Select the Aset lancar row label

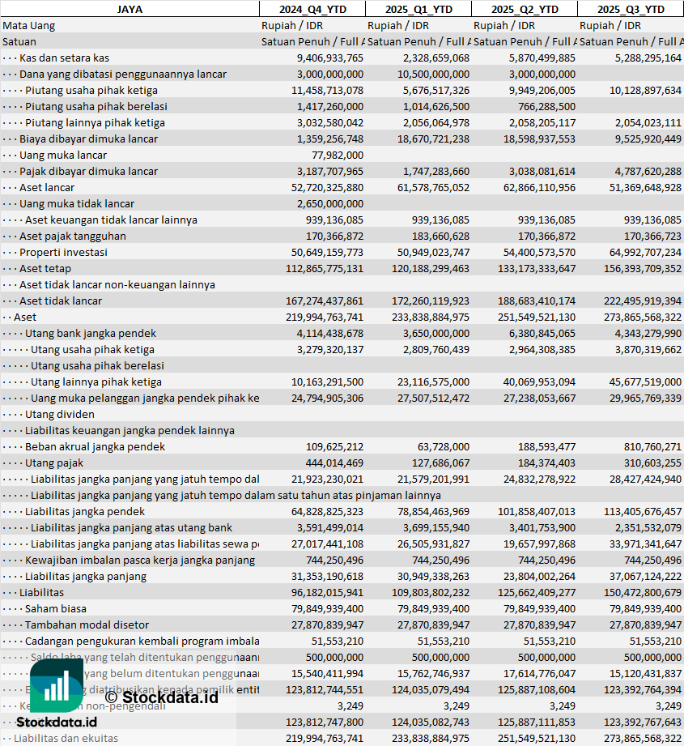(47, 187)
